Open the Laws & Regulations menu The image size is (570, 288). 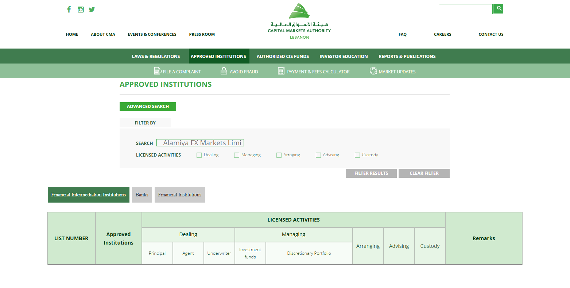tap(156, 56)
